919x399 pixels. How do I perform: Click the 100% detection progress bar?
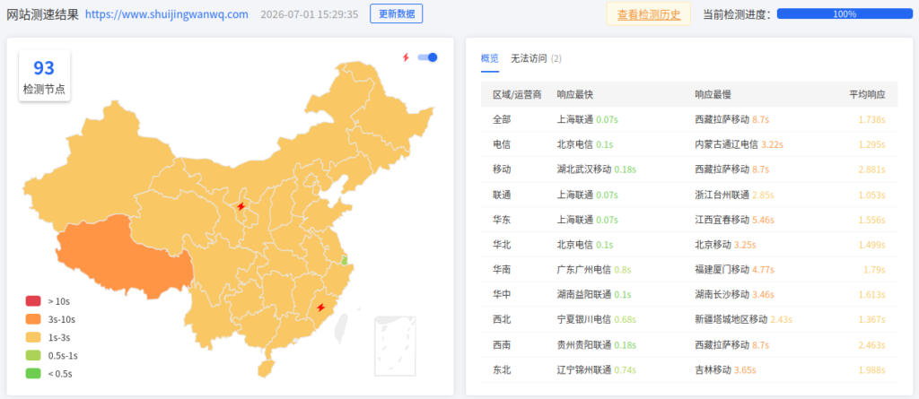click(x=845, y=14)
